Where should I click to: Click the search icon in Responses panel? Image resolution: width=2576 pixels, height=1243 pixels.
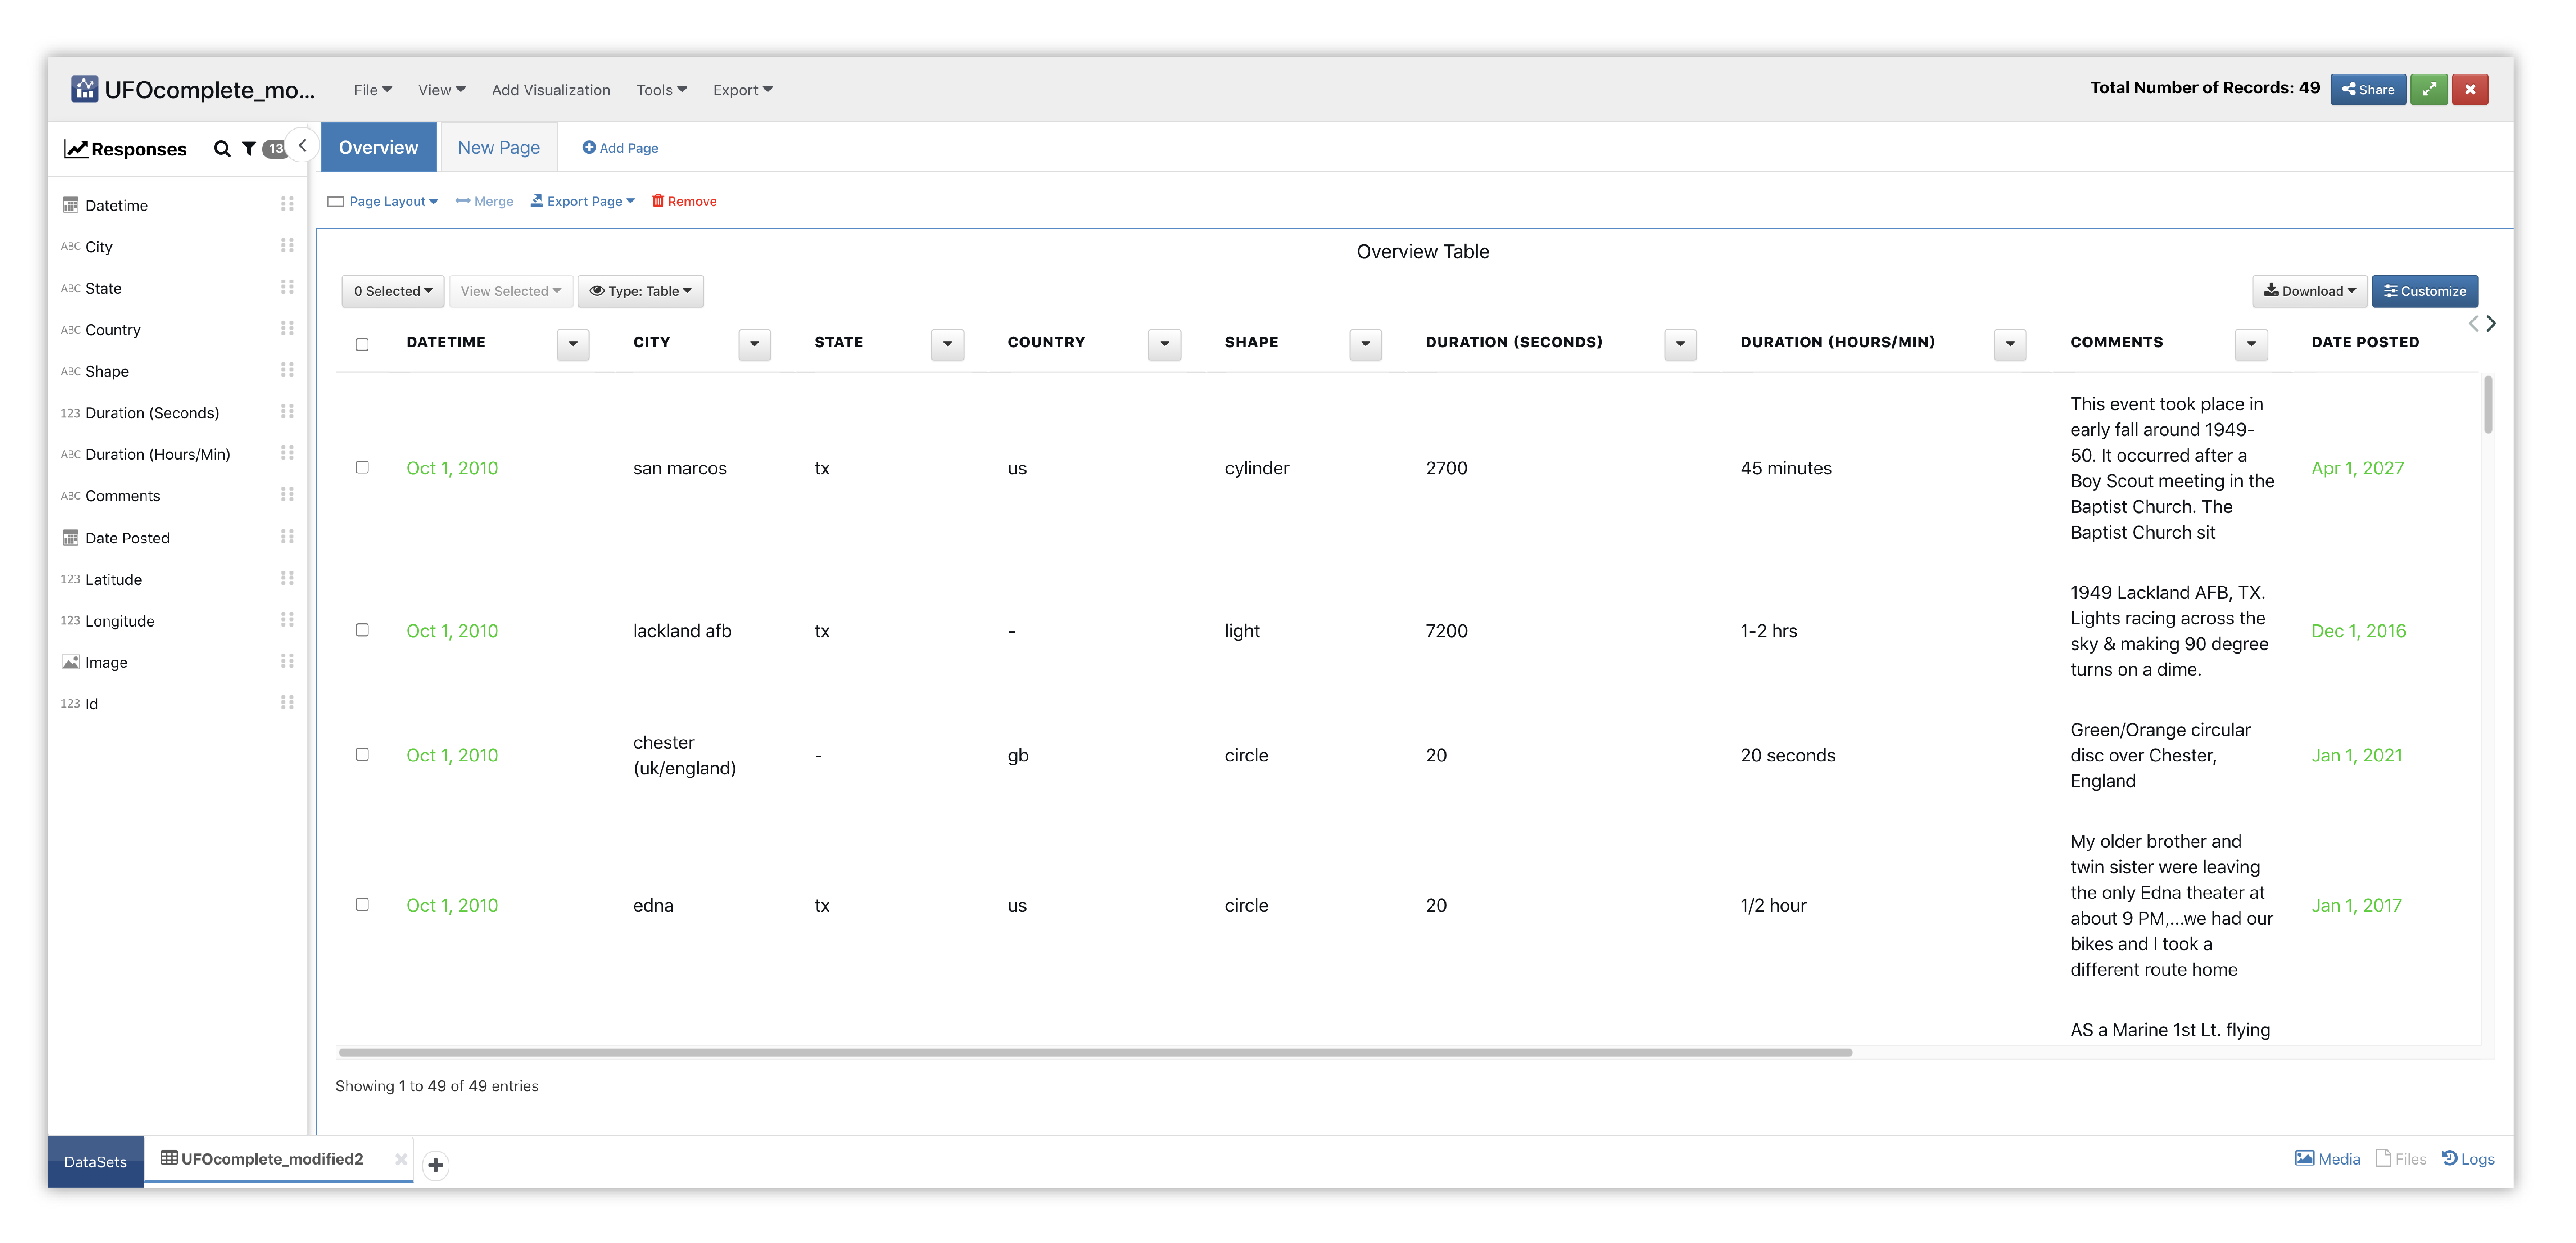click(222, 149)
